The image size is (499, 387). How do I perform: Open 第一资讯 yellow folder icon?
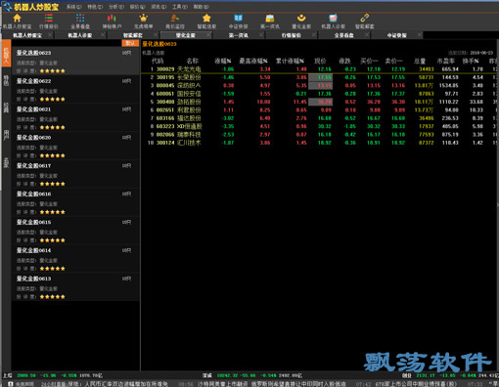click(x=270, y=18)
